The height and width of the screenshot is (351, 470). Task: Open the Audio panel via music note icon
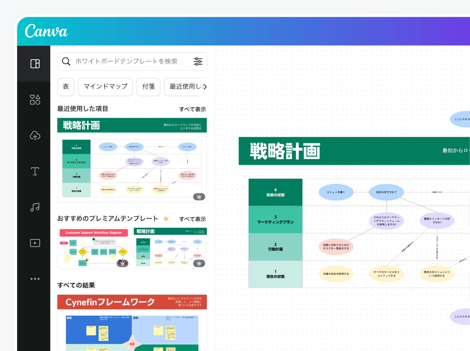[x=35, y=207]
